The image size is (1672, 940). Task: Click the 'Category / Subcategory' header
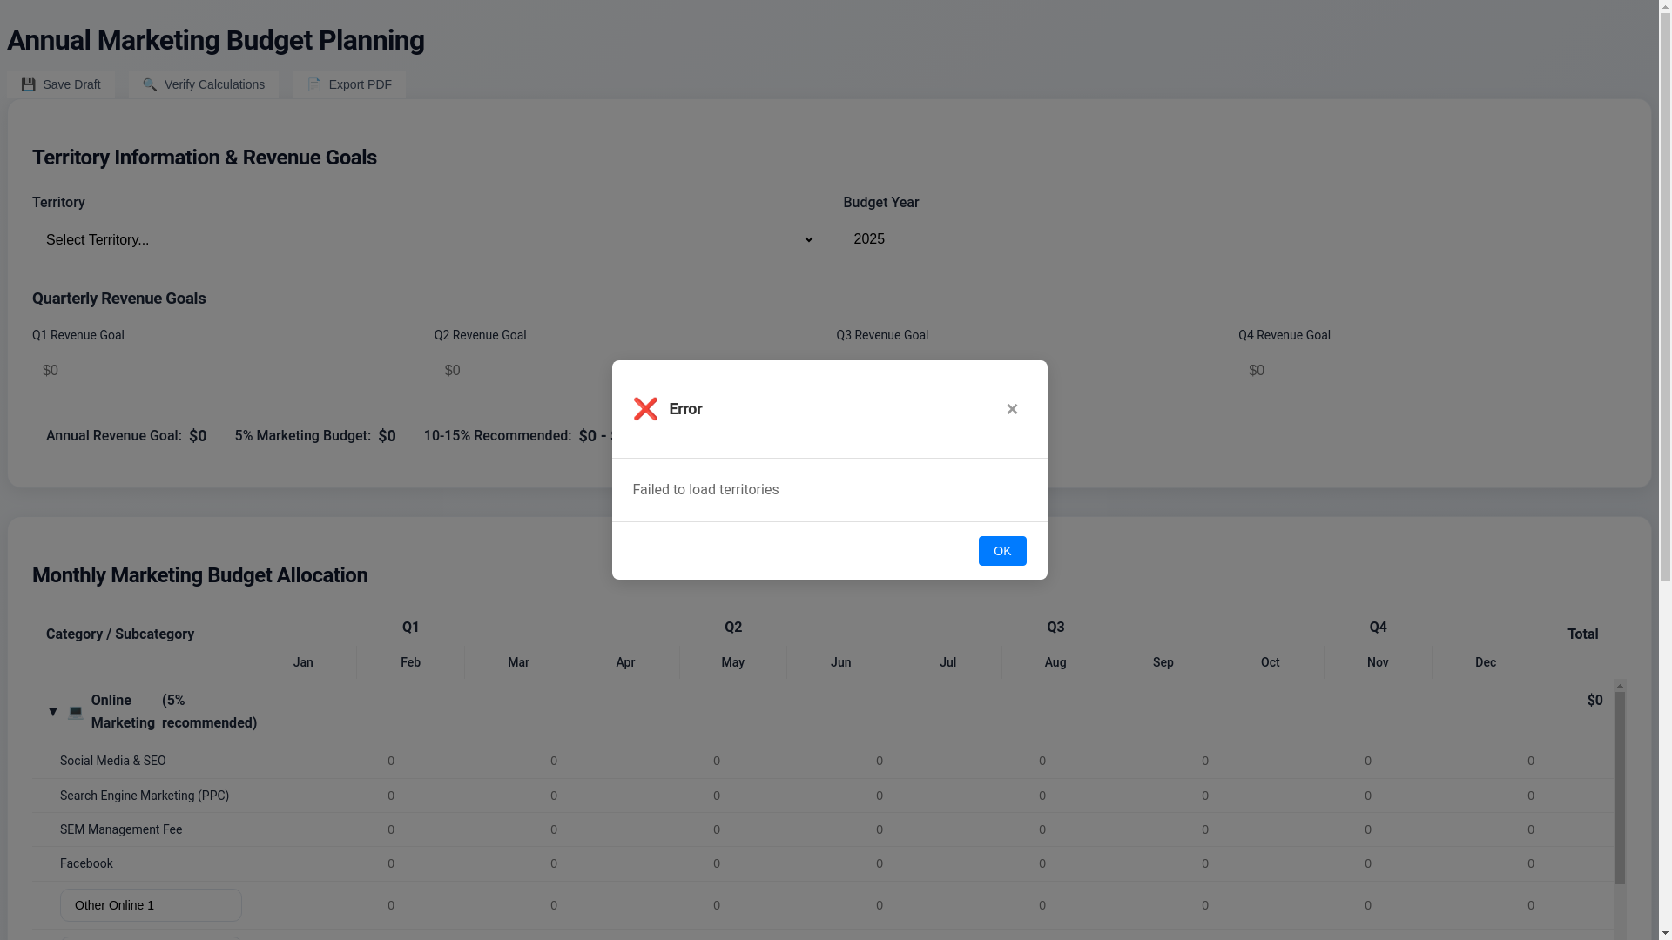click(120, 634)
